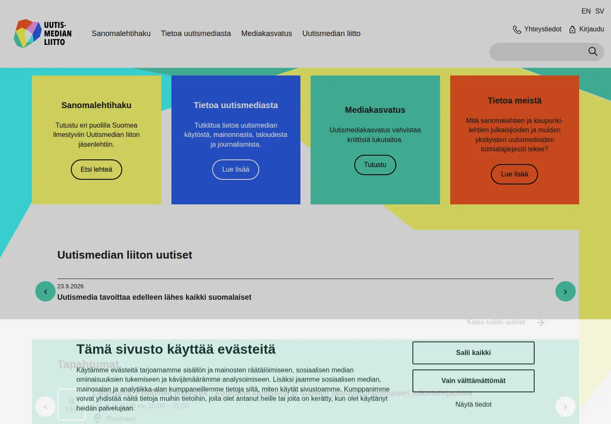Click the search magnifier icon
The width and height of the screenshot is (611, 424).
pos(593,52)
